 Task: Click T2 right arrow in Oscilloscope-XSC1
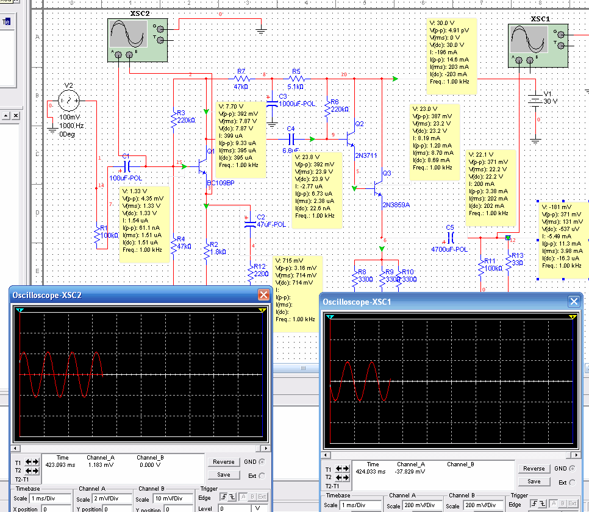[x=346, y=477]
